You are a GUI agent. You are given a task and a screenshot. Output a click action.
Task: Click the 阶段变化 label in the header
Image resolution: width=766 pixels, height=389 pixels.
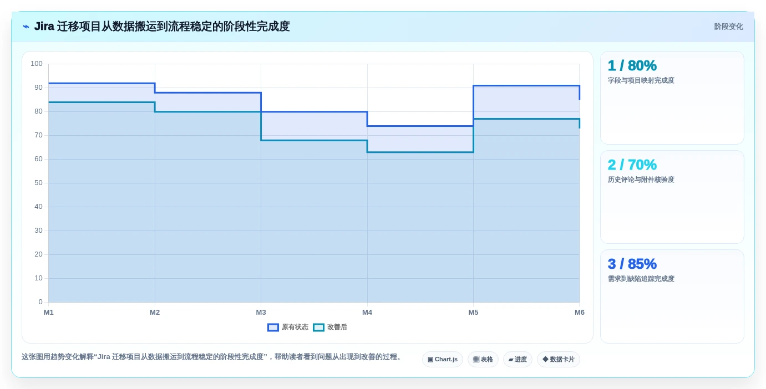pyautogui.click(x=728, y=27)
